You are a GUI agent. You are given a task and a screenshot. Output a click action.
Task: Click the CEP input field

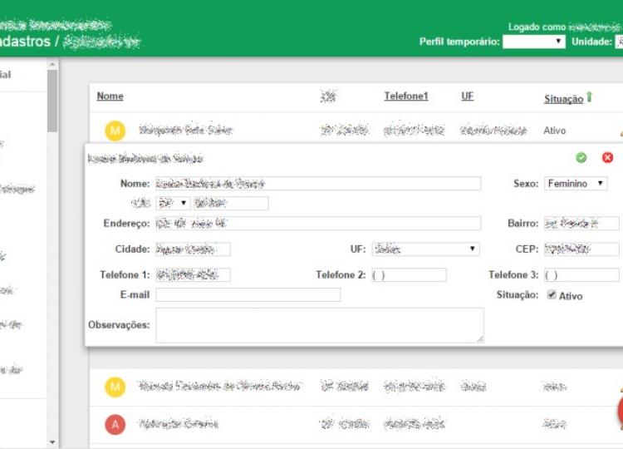pos(581,249)
